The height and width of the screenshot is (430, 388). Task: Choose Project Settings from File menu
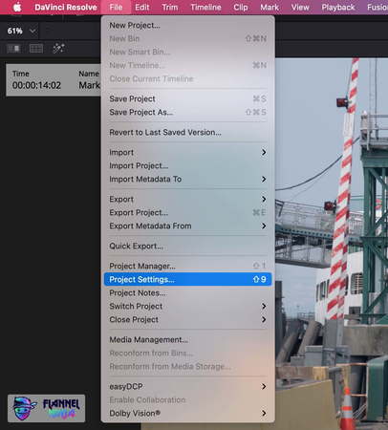tap(187, 279)
